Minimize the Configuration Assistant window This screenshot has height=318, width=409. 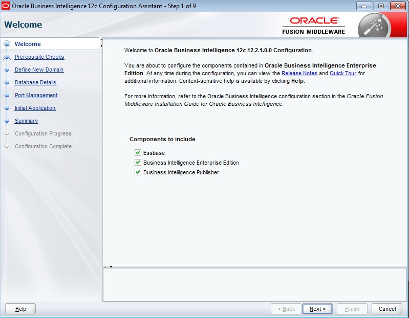364,6
